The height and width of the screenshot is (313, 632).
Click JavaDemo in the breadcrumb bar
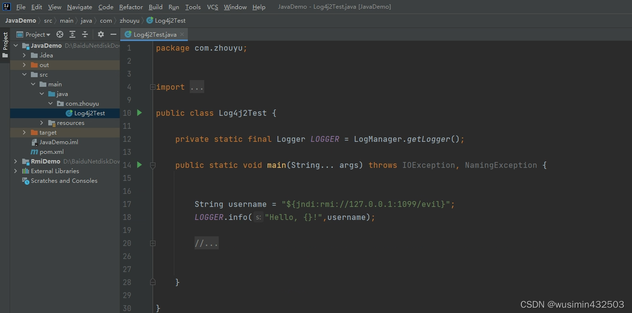(21, 21)
